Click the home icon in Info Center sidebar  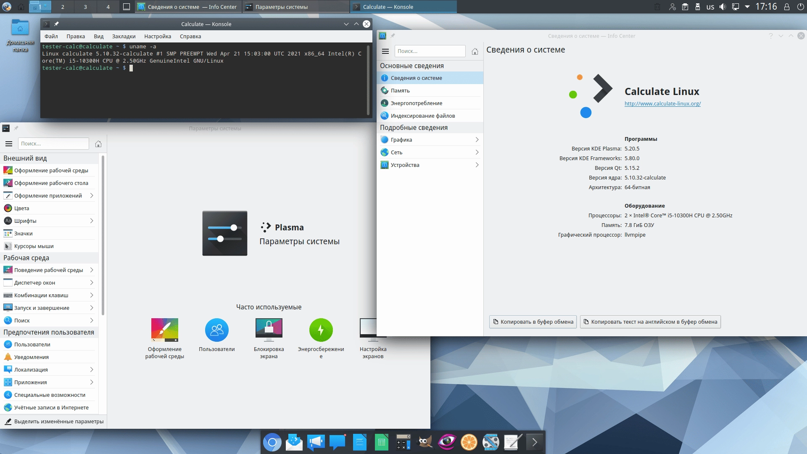coord(475,51)
